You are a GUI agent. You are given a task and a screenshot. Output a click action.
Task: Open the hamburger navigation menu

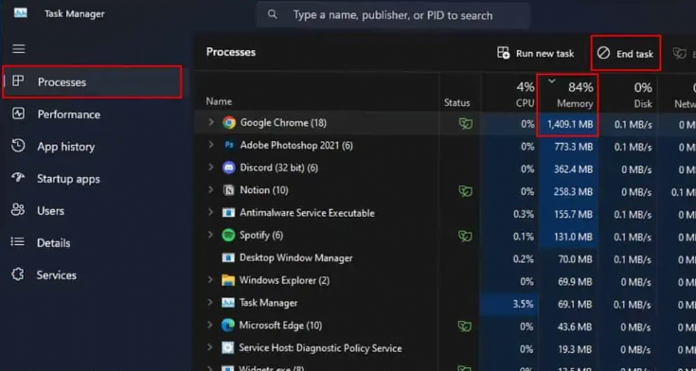tap(19, 49)
